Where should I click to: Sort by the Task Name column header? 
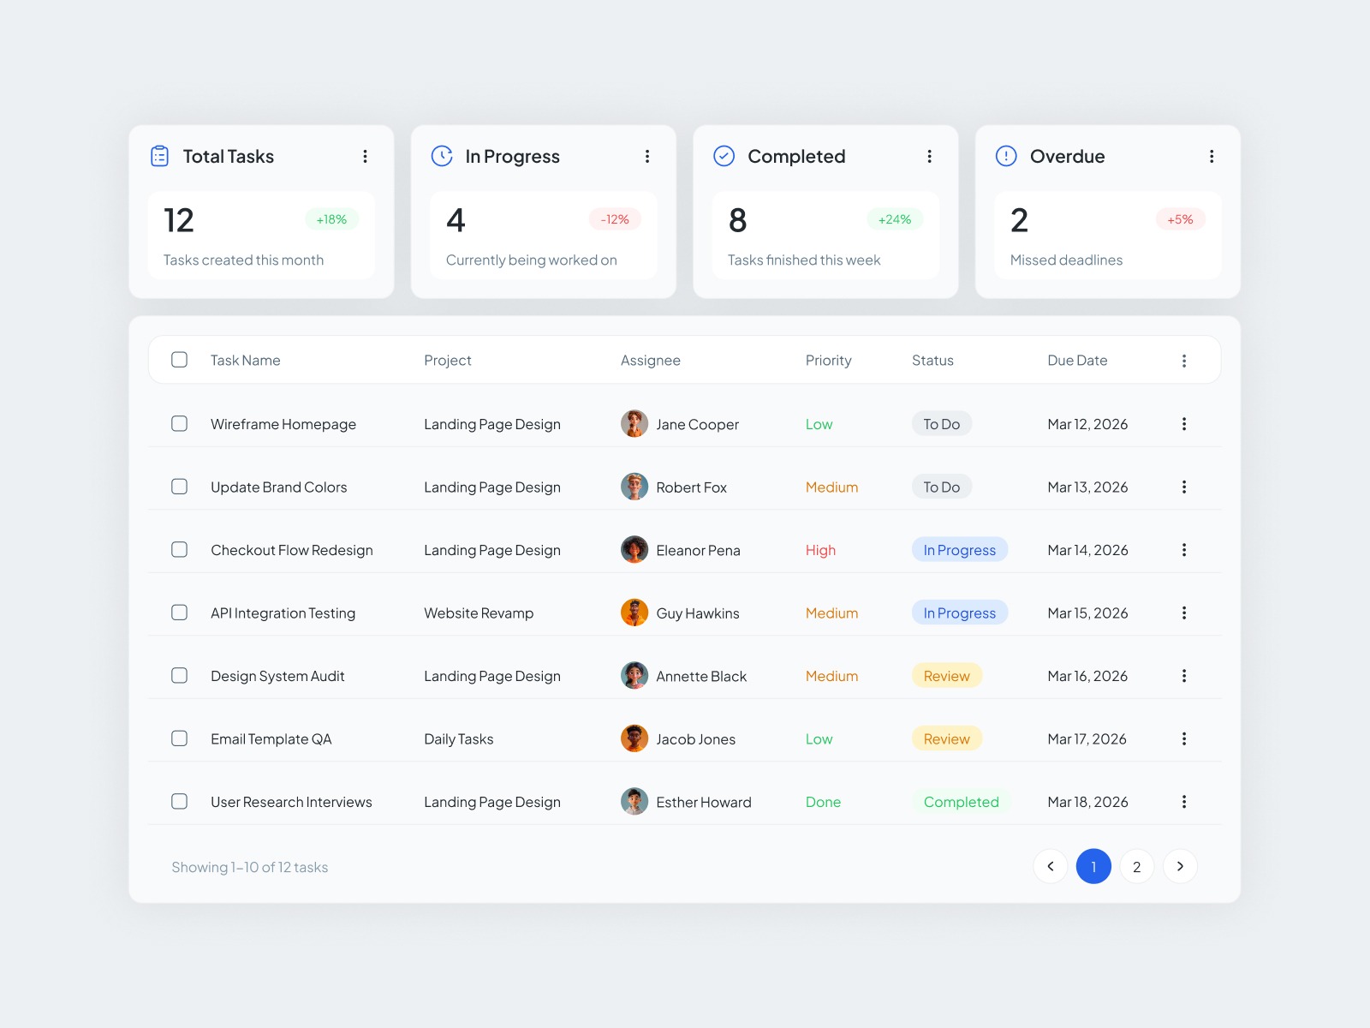pyautogui.click(x=246, y=361)
